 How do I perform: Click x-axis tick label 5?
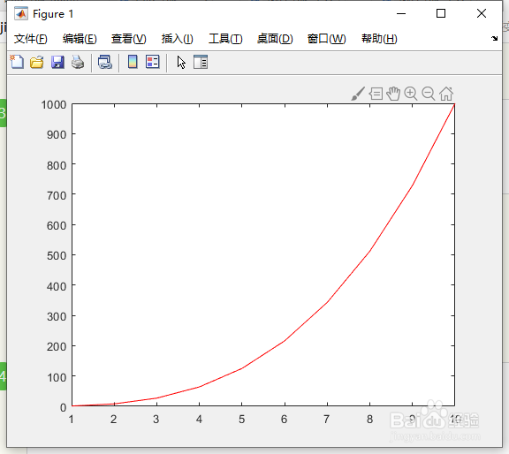point(241,420)
